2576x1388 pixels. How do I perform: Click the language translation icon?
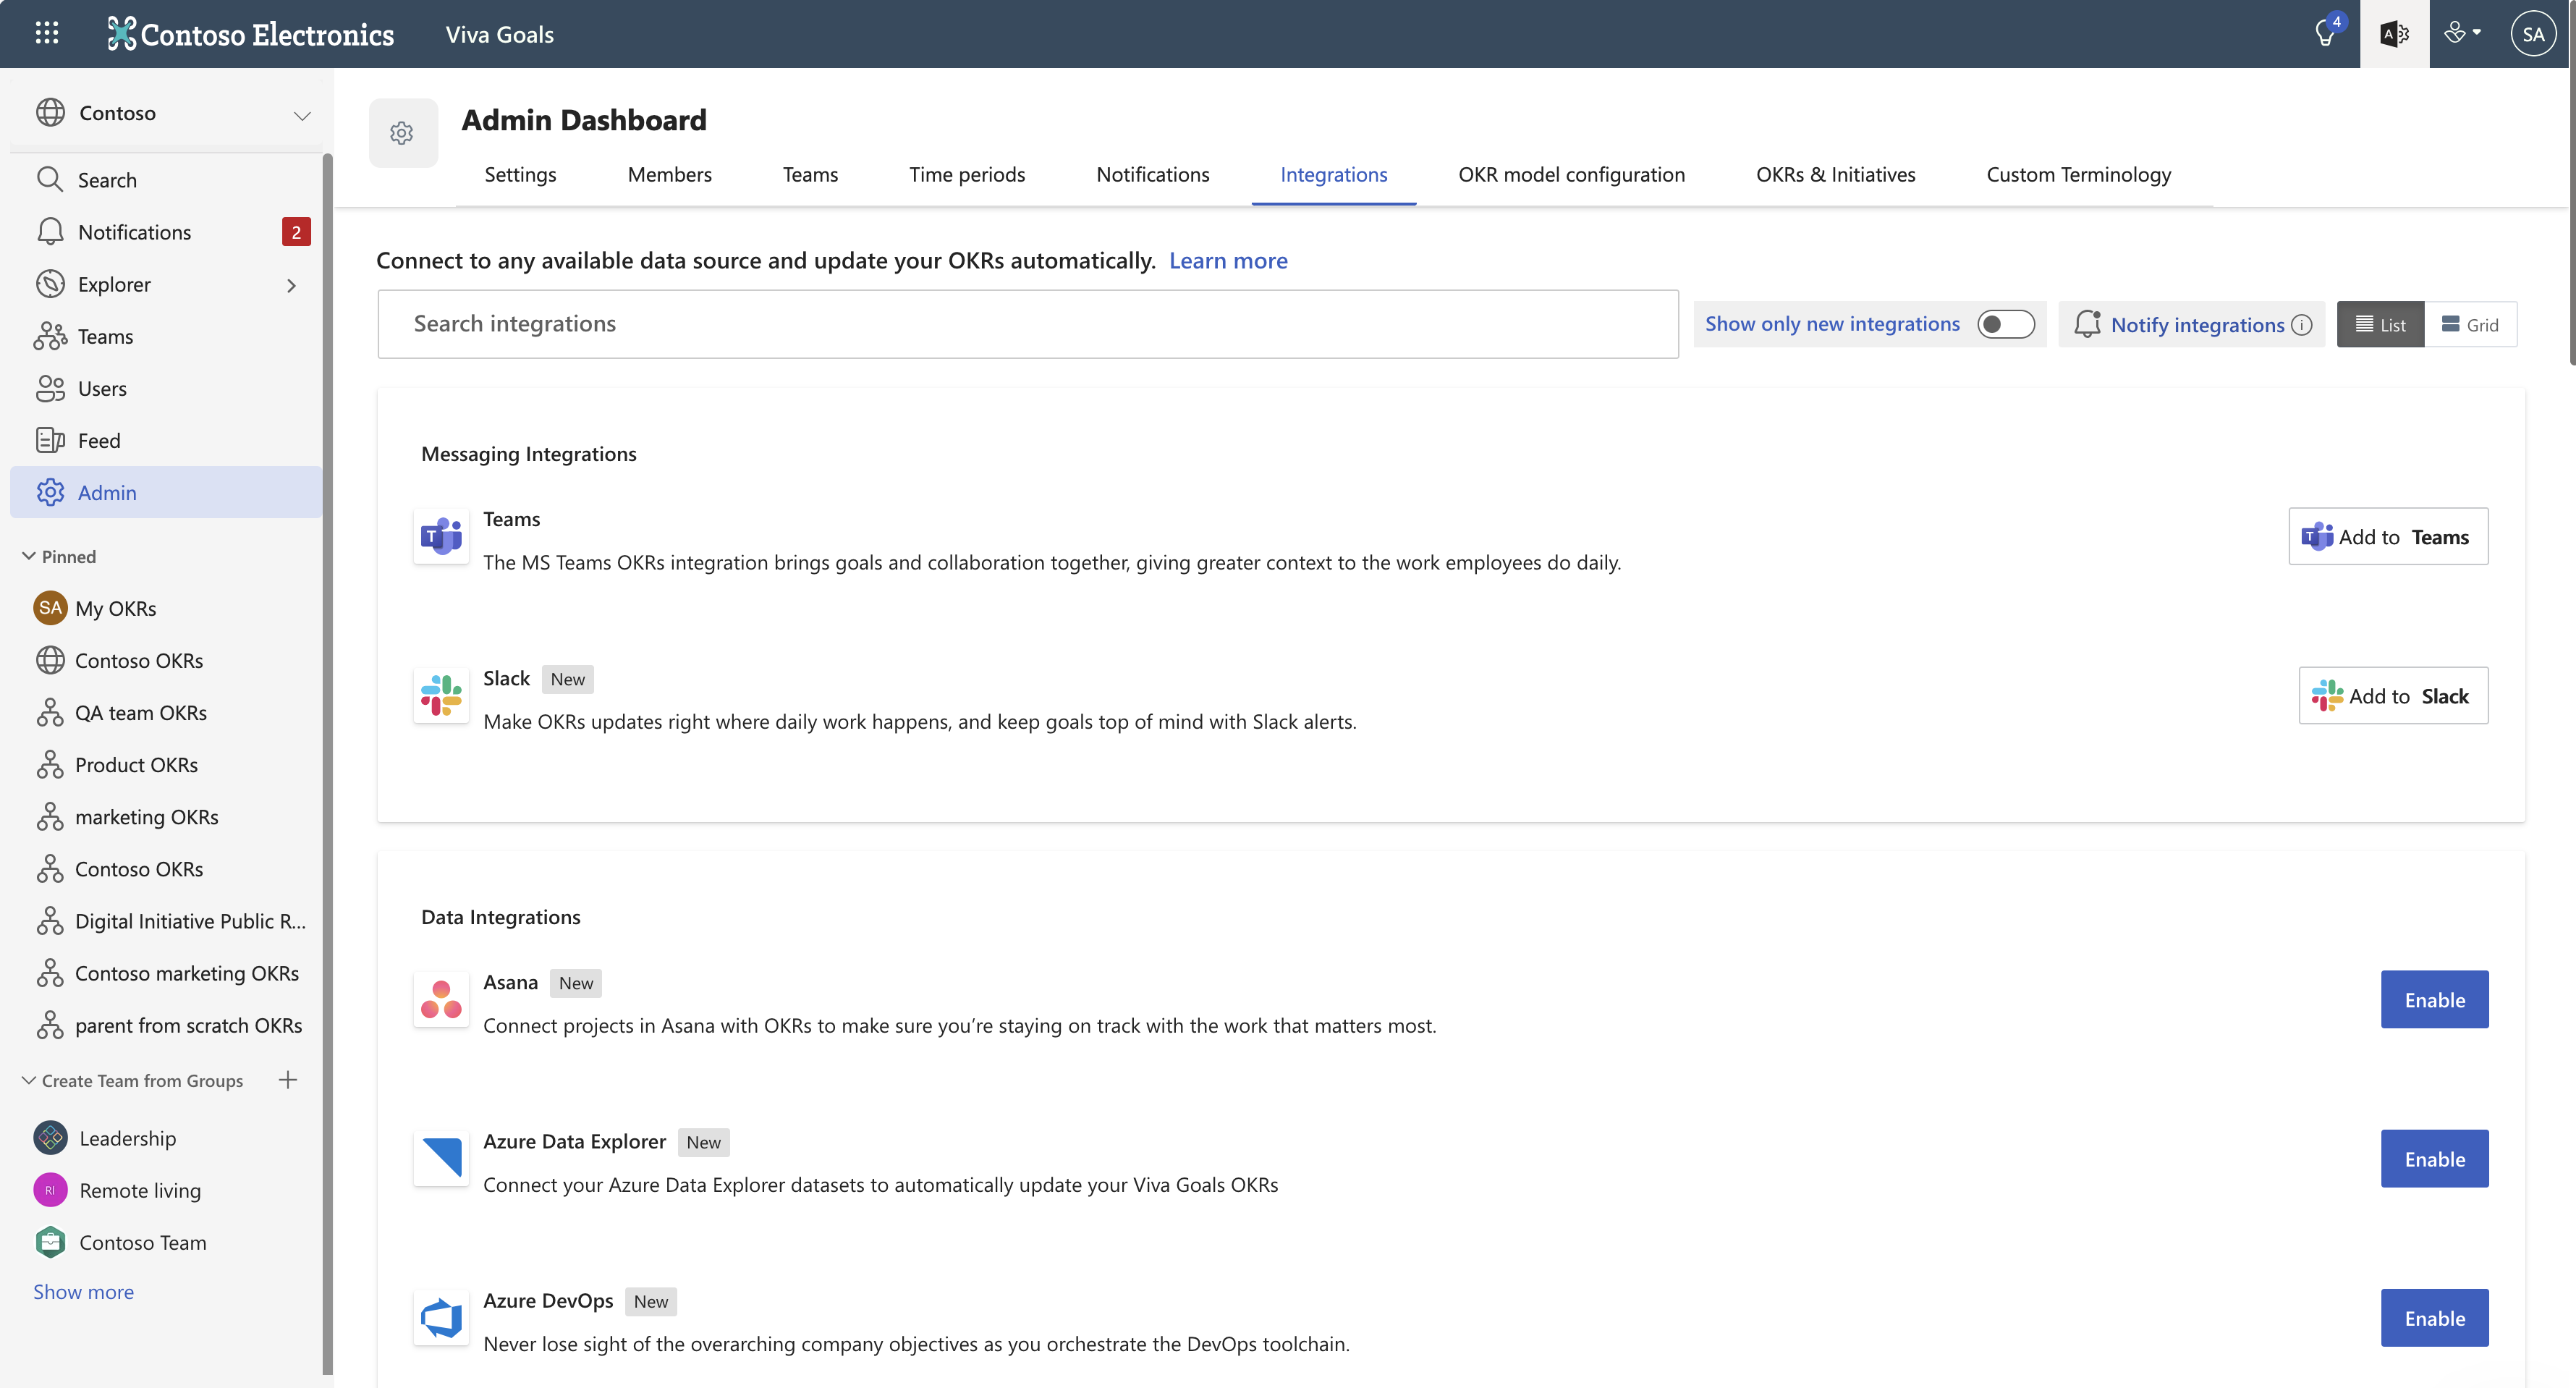click(2394, 34)
